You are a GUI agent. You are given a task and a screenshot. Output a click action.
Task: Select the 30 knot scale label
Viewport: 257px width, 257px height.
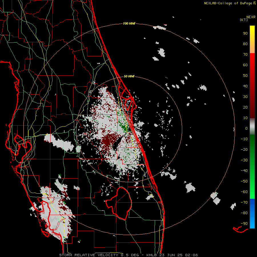pos(245,97)
